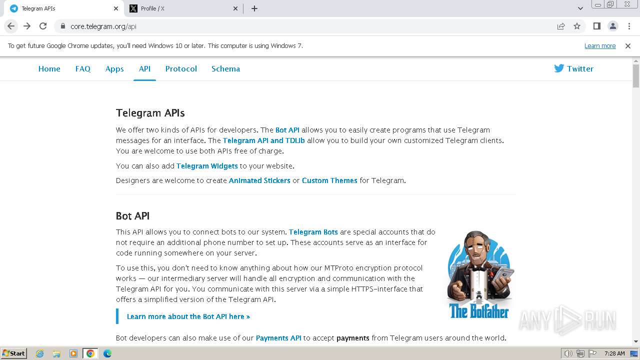Screen dimensions: 640x360
Task: Close the Telegram APIs tab
Action: 116,8
